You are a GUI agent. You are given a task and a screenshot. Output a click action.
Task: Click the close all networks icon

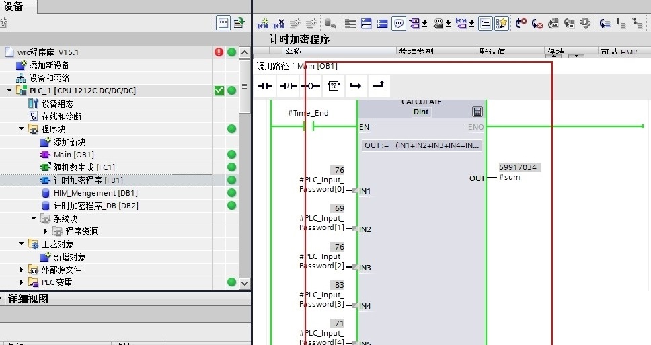pos(383,24)
